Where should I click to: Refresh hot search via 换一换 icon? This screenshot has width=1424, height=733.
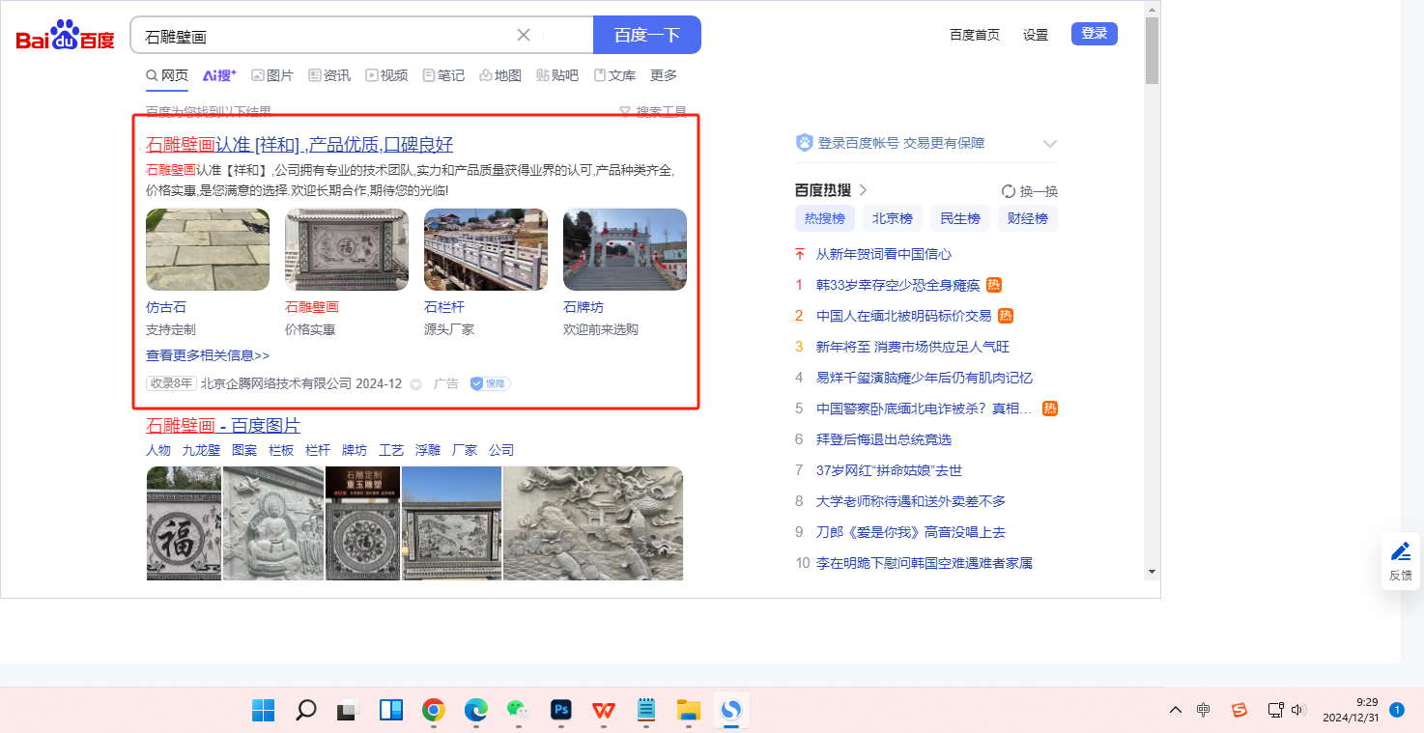pos(1009,191)
